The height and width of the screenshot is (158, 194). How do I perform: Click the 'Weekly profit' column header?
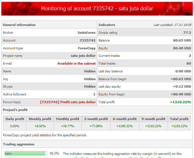40,119
